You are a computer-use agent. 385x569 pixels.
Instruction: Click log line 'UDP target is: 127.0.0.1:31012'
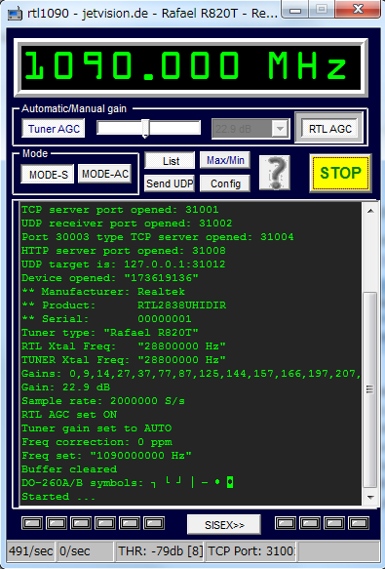pos(123,264)
